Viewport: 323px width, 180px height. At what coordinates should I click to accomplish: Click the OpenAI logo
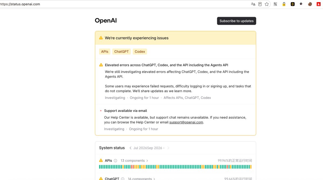[x=106, y=21]
